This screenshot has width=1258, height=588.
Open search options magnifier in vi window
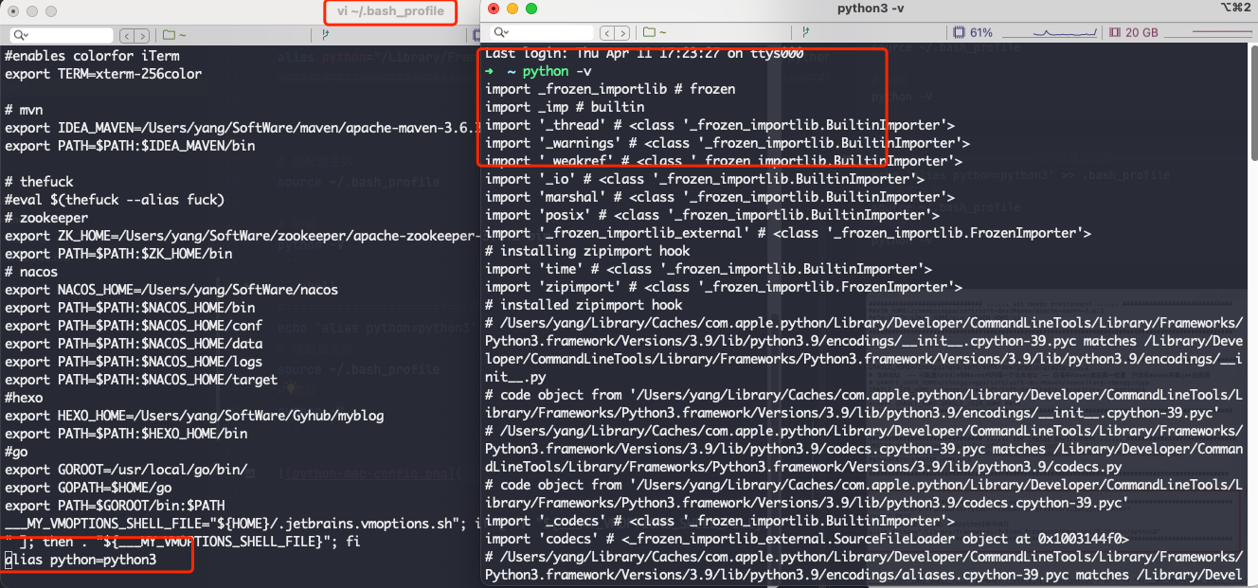click(19, 35)
